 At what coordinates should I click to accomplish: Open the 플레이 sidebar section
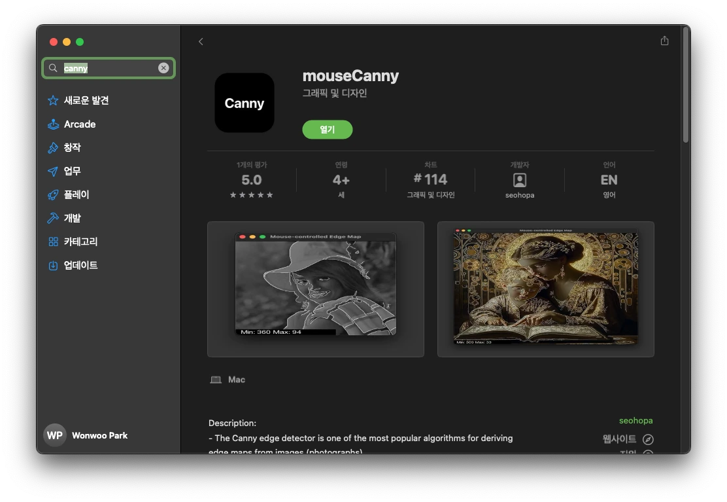[x=76, y=195]
